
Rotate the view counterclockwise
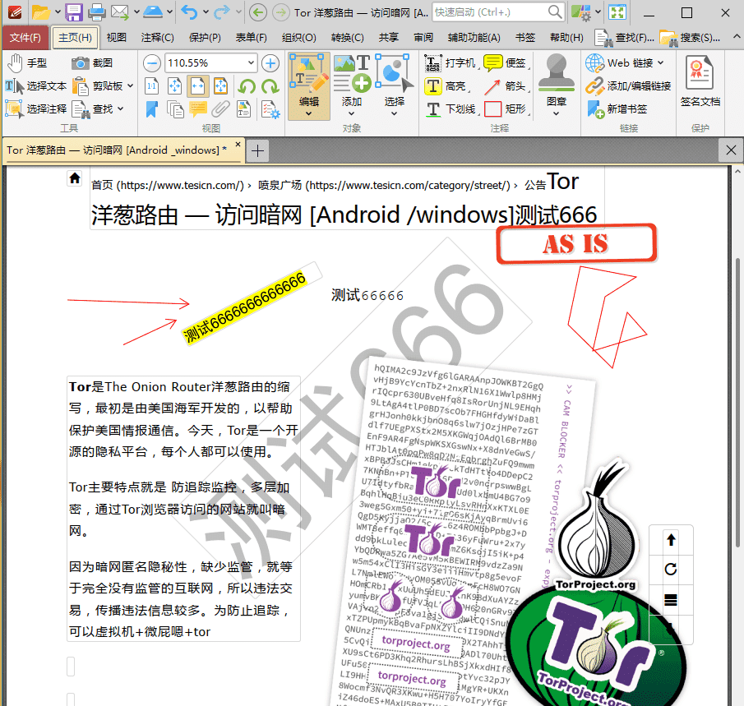[247, 86]
